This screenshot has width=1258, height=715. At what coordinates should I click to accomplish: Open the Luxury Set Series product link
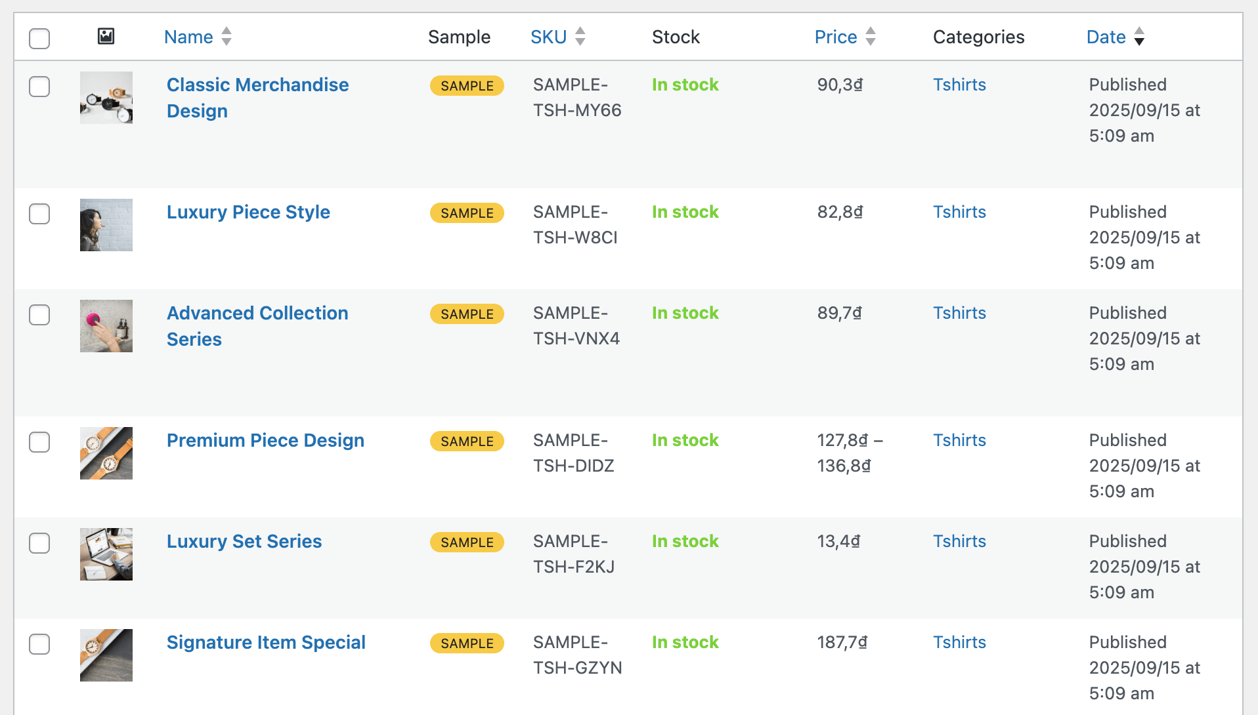[x=244, y=541]
